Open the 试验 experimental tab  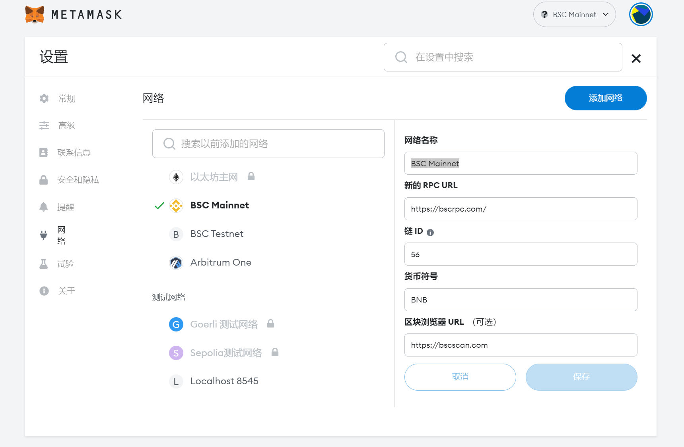pos(66,264)
